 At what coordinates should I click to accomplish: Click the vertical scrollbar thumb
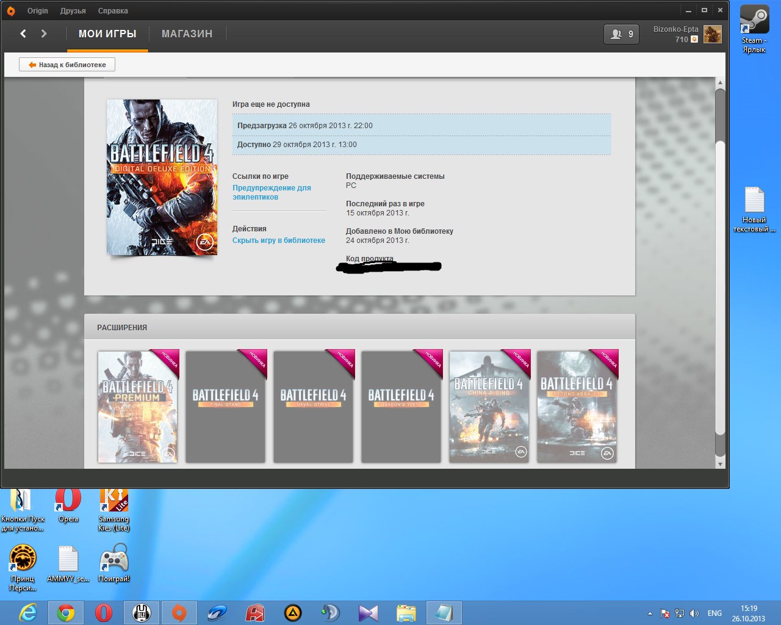coord(720,287)
